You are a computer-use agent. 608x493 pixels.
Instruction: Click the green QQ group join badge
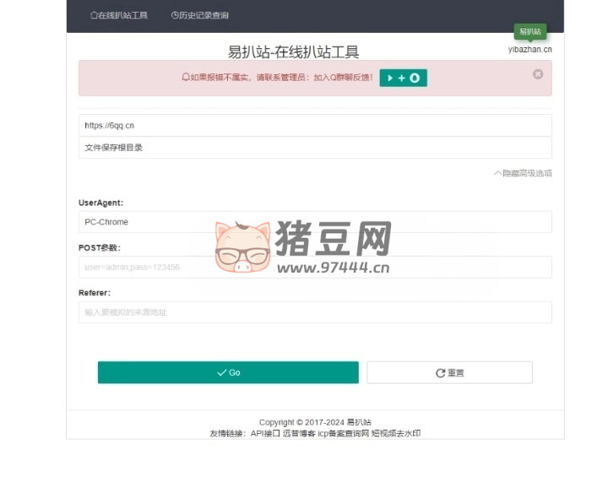pos(403,78)
